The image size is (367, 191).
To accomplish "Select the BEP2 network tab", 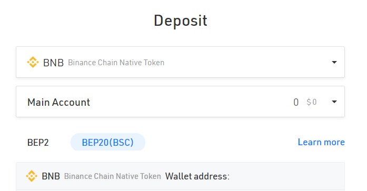I will [x=38, y=143].
